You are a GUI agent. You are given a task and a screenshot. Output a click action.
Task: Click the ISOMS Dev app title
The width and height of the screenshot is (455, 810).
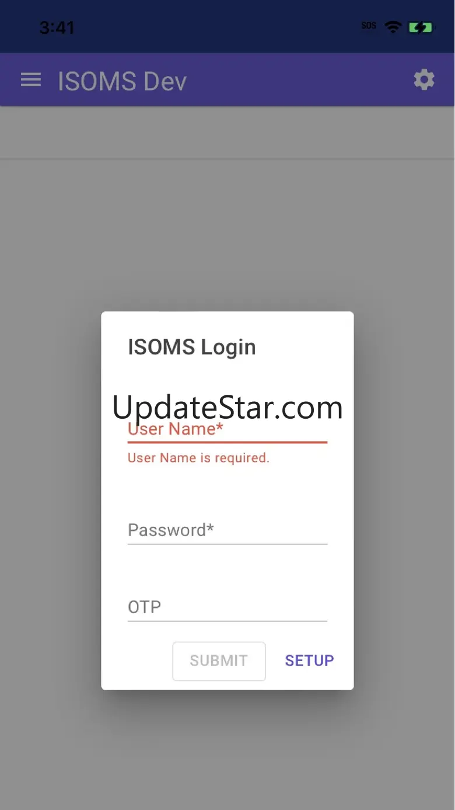pyautogui.click(x=123, y=81)
